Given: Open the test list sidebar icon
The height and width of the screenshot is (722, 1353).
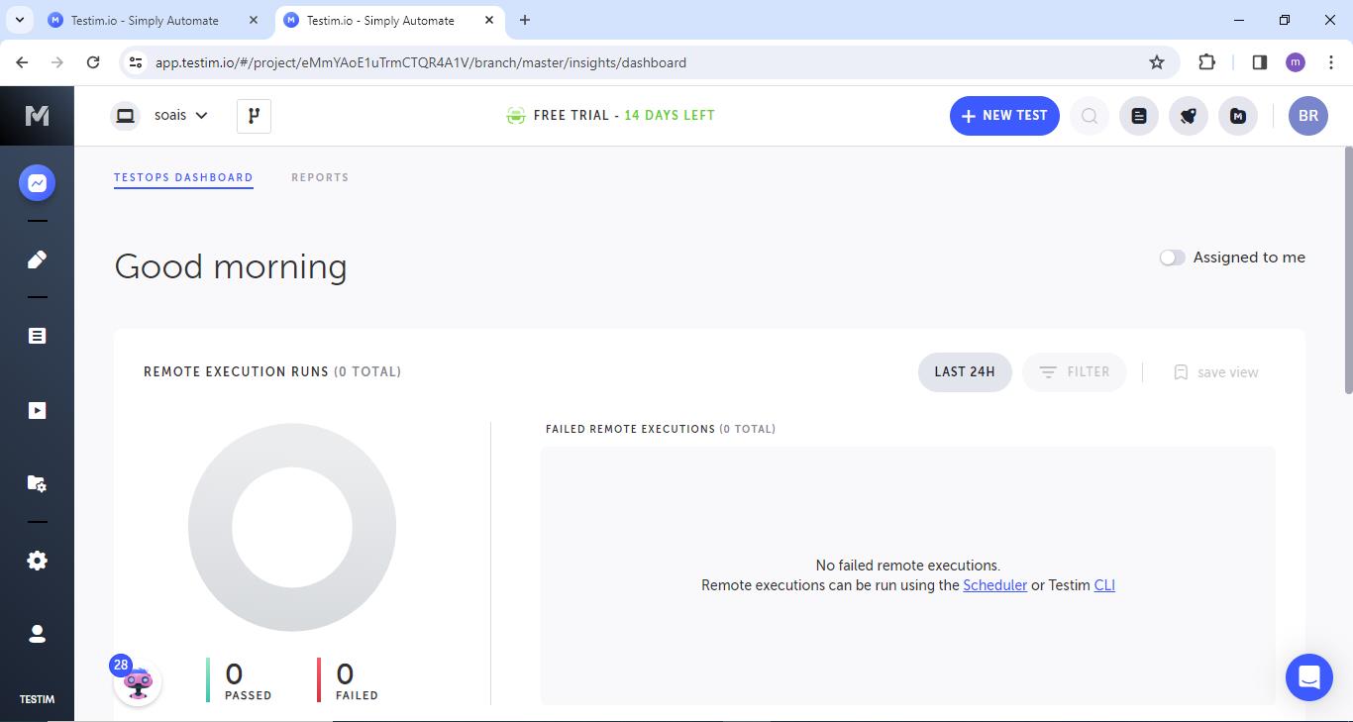Looking at the screenshot, I should pyautogui.click(x=37, y=336).
